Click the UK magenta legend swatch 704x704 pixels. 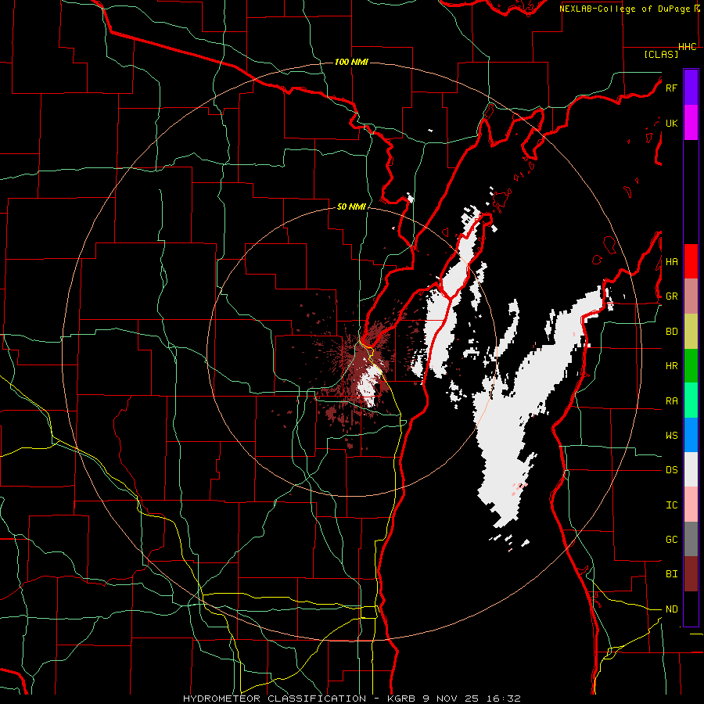click(x=691, y=123)
